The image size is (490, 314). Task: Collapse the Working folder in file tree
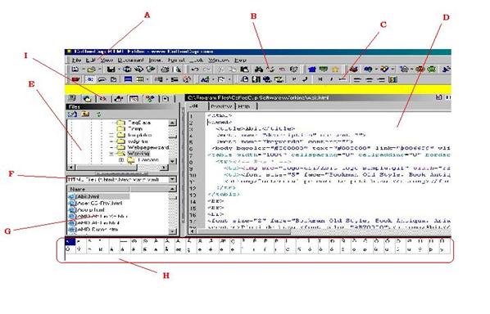click(x=111, y=154)
